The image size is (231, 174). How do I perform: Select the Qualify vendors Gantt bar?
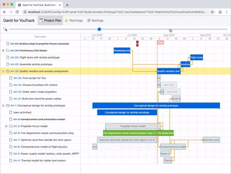pyautogui.click(x=169, y=71)
